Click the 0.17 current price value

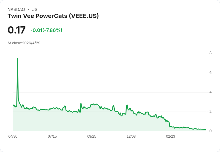16,30
